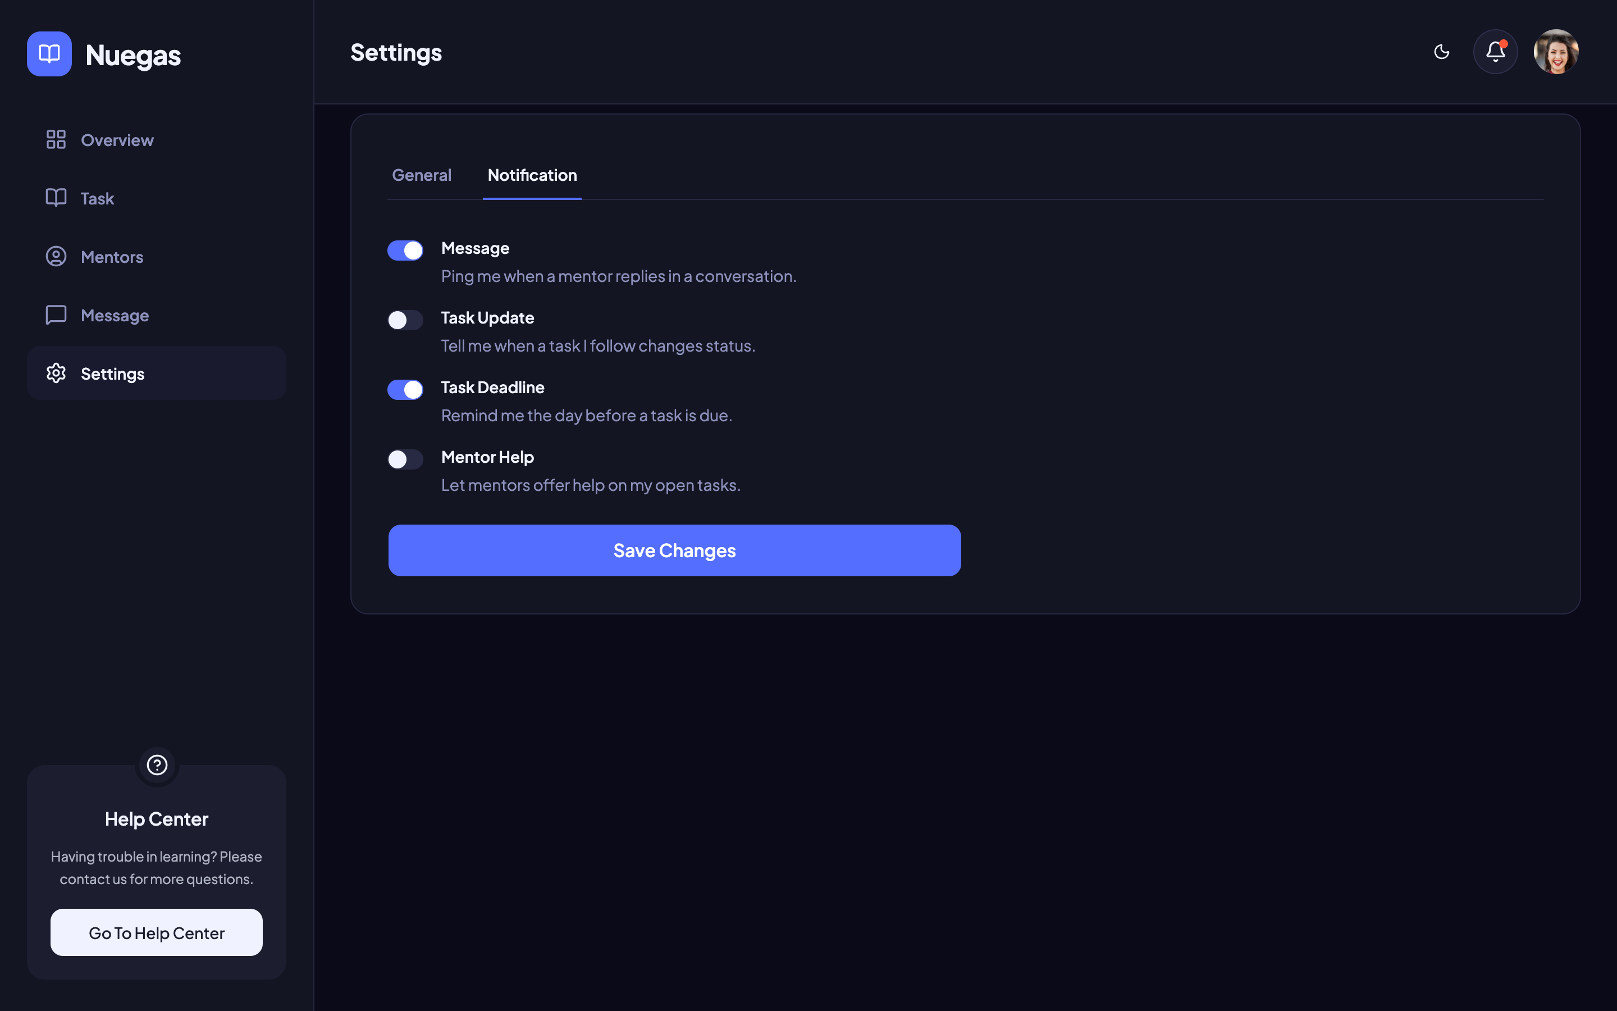Click the Settings gear icon

[56, 373]
